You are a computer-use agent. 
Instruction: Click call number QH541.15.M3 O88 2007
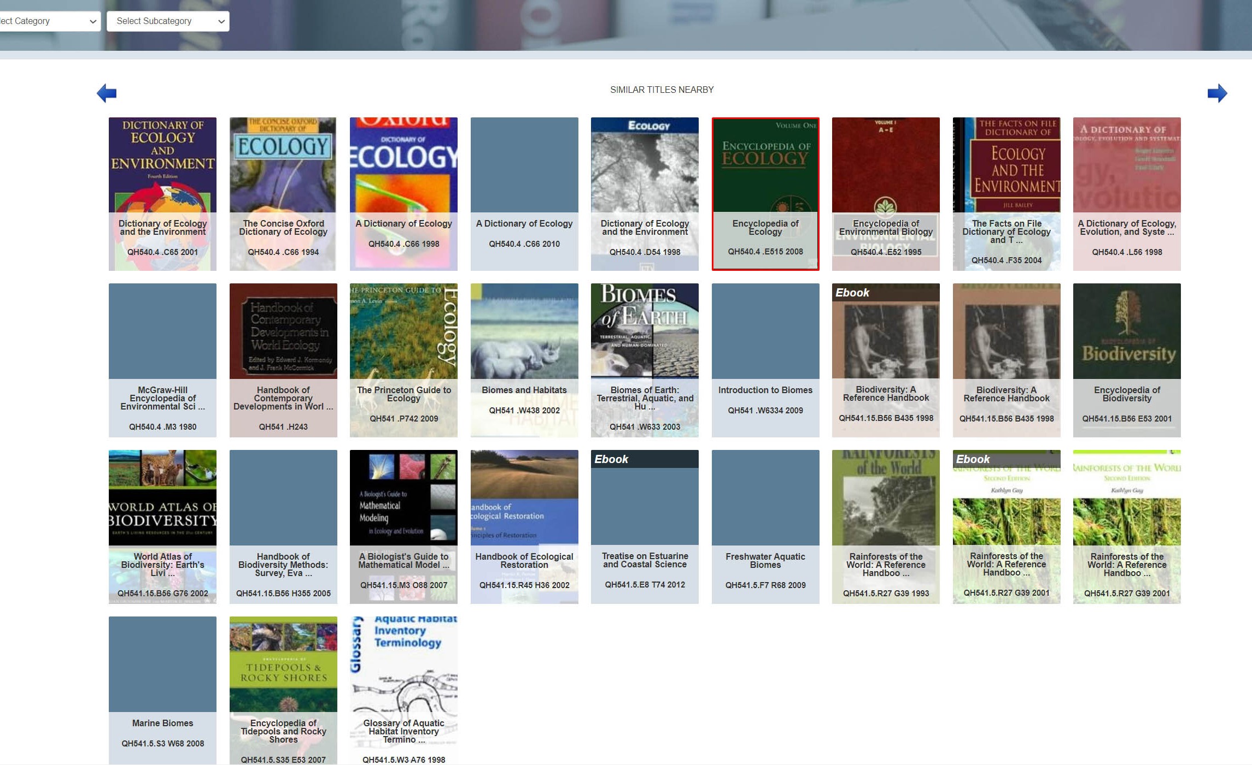[x=403, y=585]
